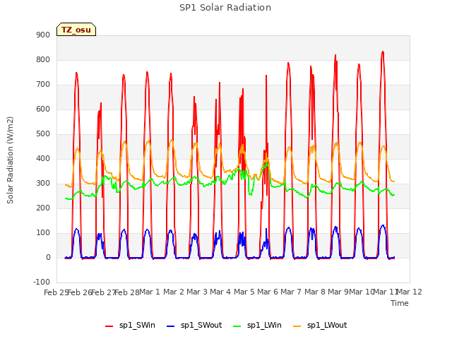Click the 600 y-axis tick label
The width and height of the screenshot is (452, 339).
click(x=43, y=109)
